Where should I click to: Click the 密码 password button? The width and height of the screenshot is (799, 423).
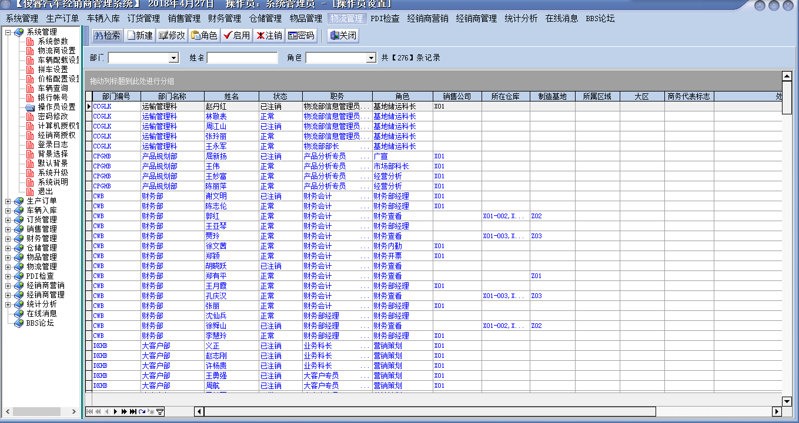pyautogui.click(x=301, y=36)
